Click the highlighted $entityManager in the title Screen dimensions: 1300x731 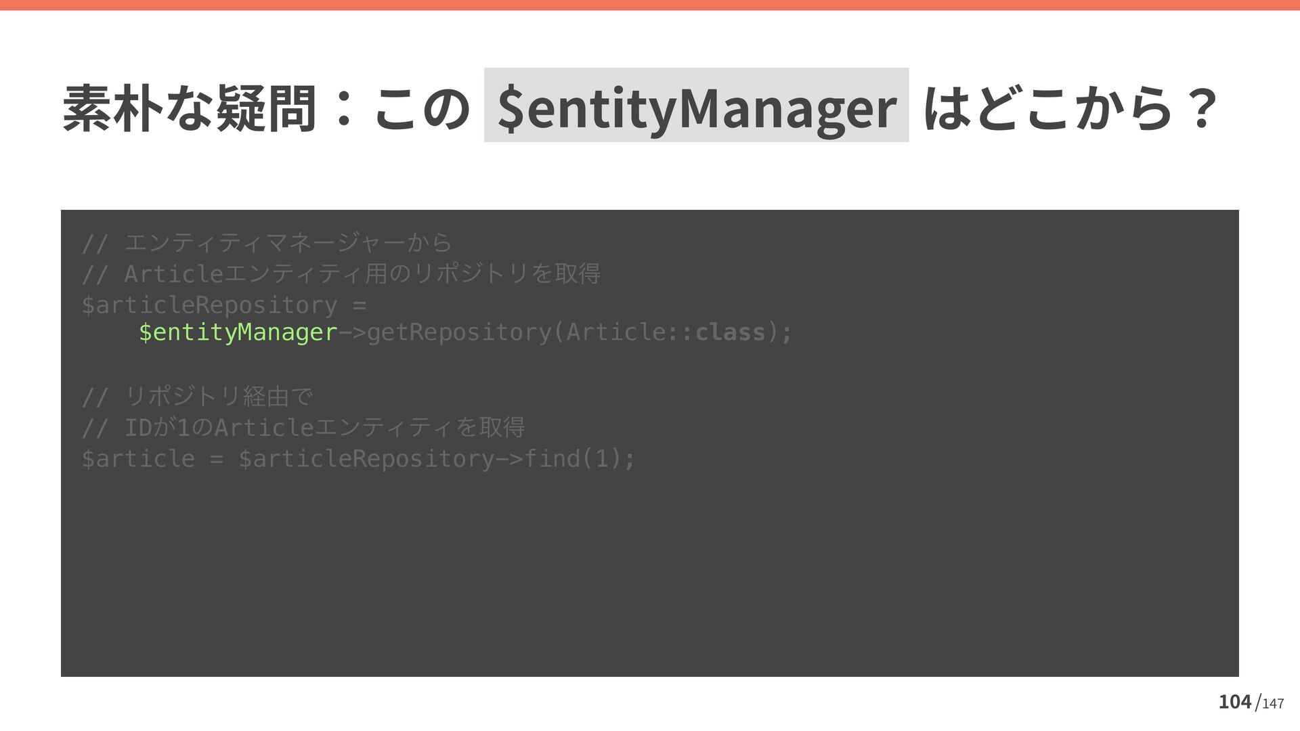(x=696, y=107)
